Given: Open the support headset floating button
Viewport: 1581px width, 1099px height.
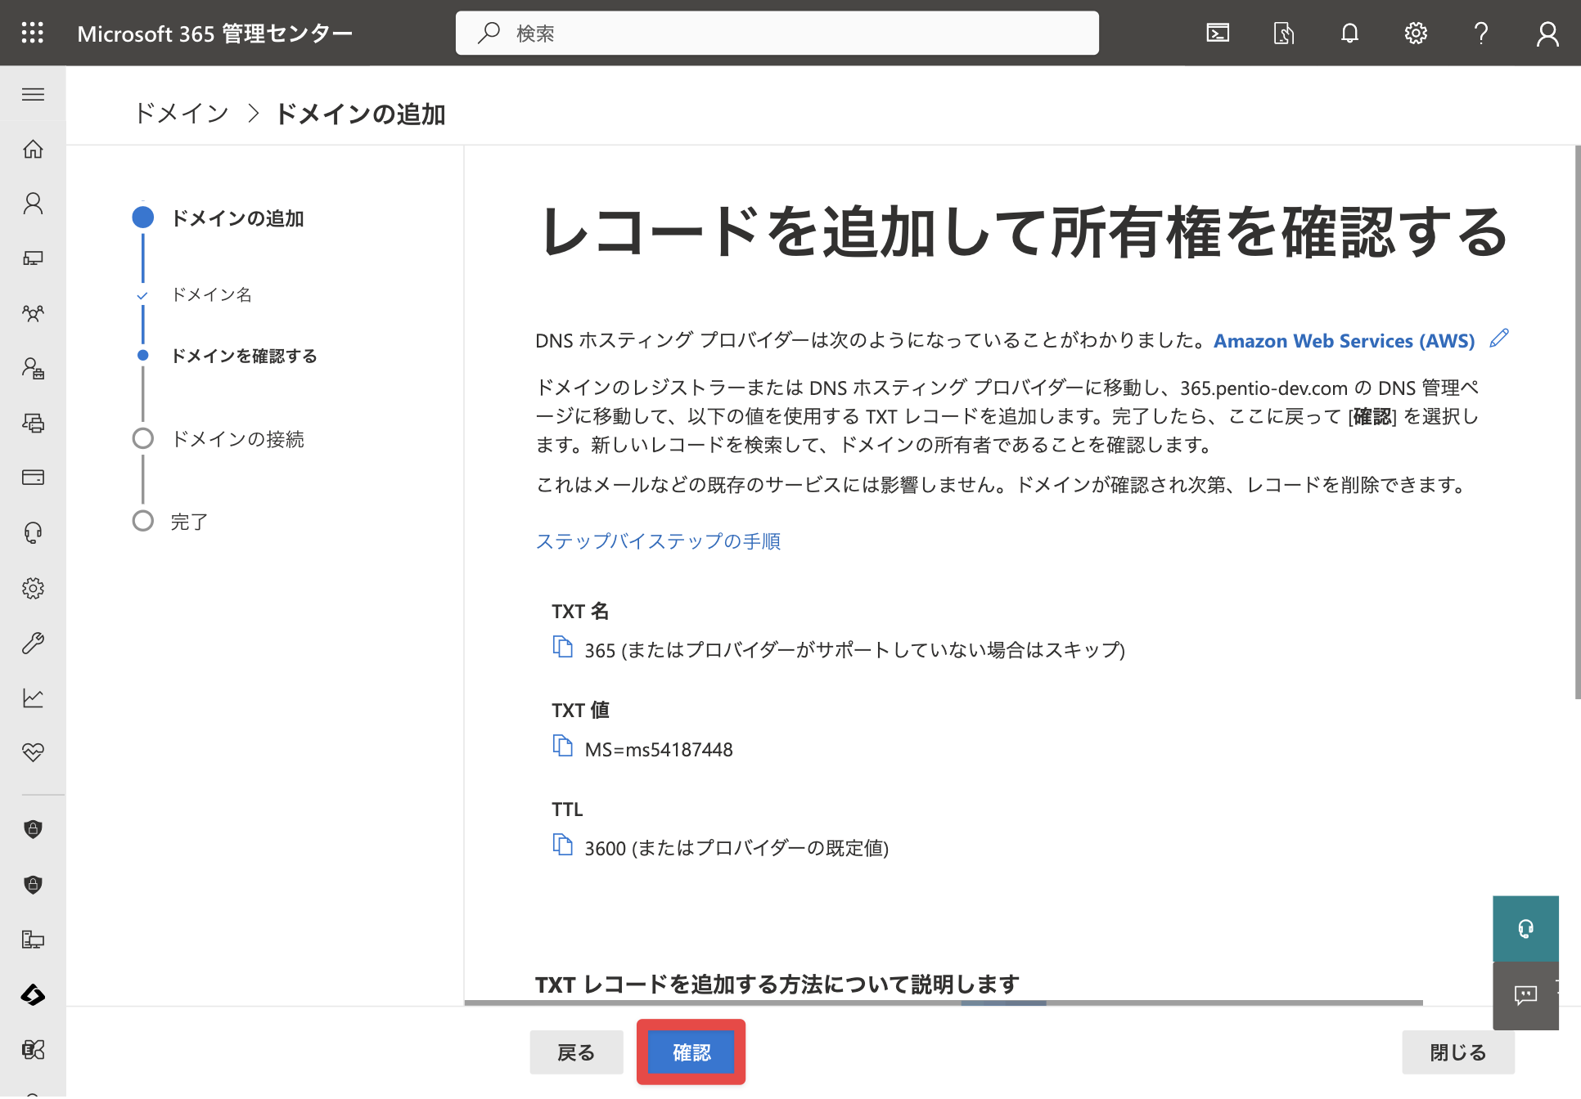Looking at the screenshot, I should pyautogui.click(x=1525, y=929).
